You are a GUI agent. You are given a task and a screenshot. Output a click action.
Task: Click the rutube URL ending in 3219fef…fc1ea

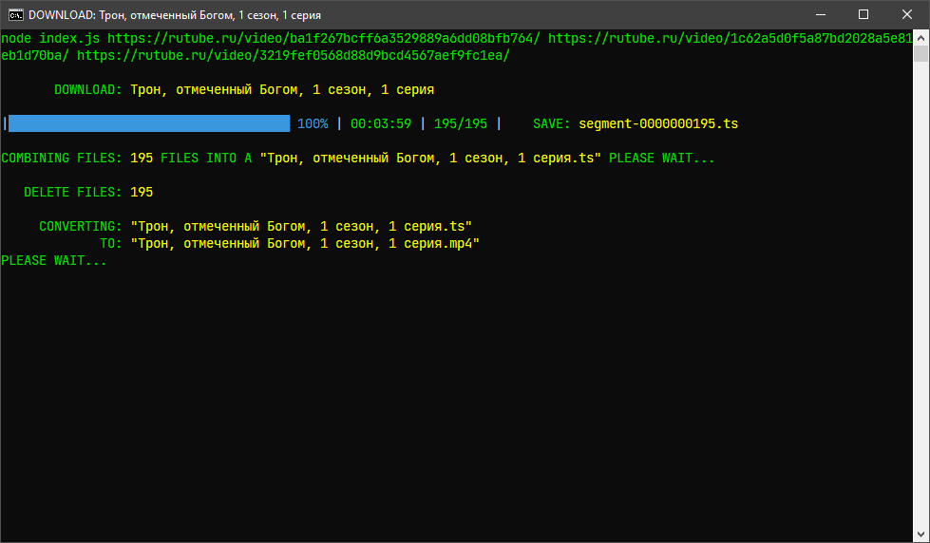[294, 56]
